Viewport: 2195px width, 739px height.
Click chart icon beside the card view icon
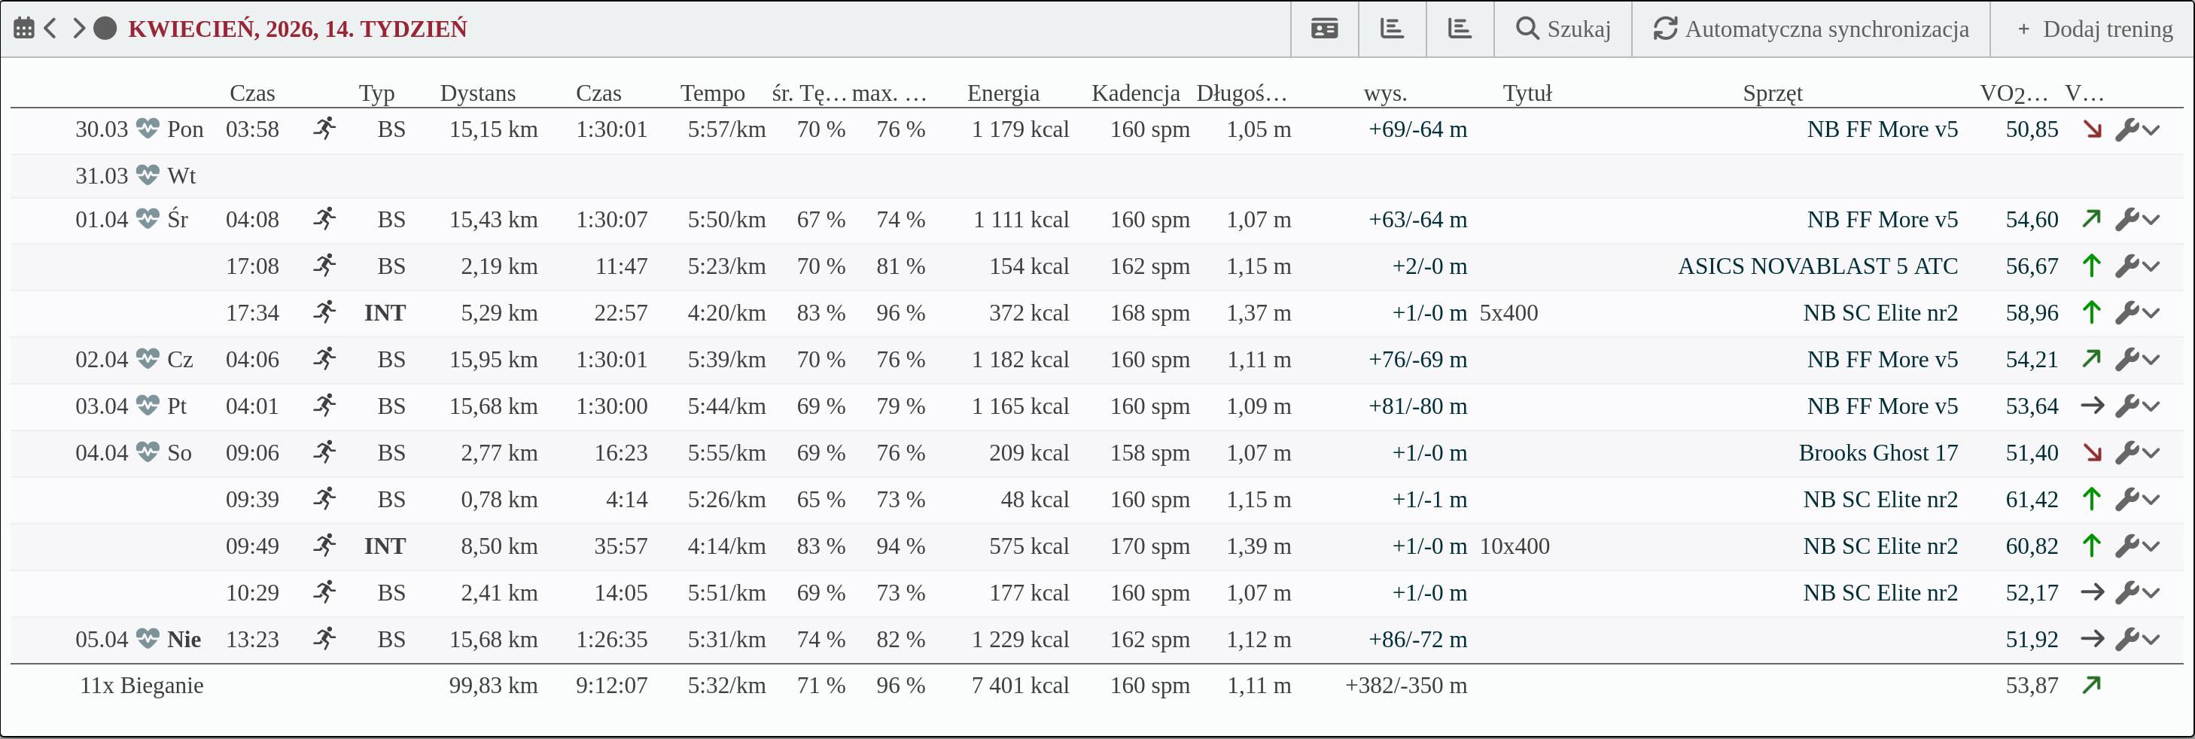pos(1392,29)
